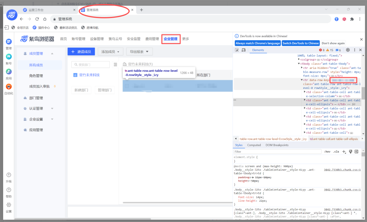Open 角色管理 in the side menu
Viewport: 367px width, 222px height.
(36, 76)
